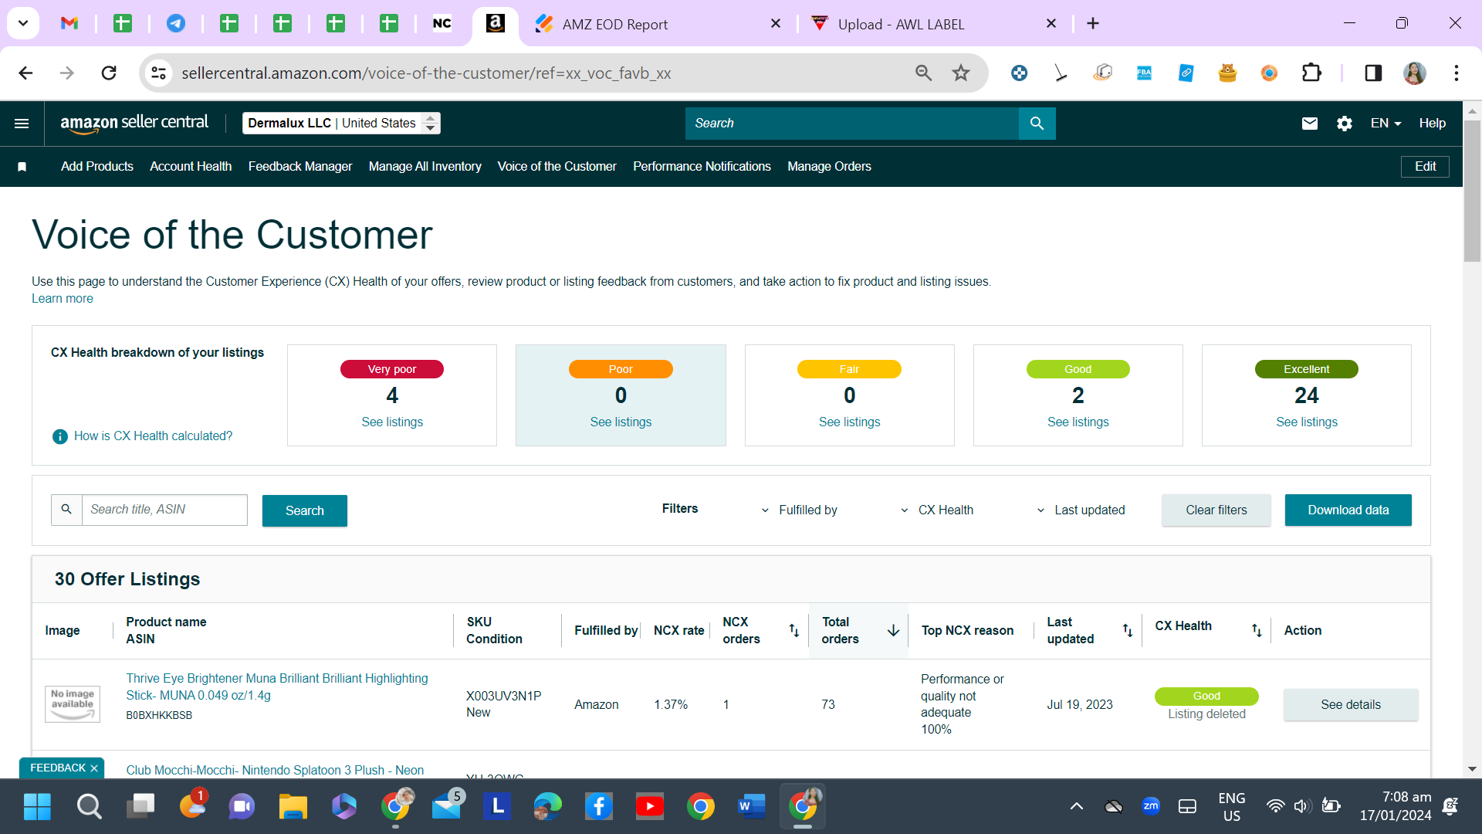
Task: Reload the Seller Central page
Action: tap(109, 73)
